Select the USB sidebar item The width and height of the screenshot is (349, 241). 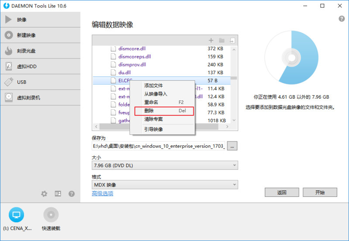(40, 82)
